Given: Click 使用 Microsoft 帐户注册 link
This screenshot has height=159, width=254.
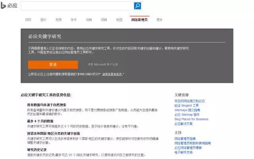Looking at the screenshot, I should click(x=103, y=64).
